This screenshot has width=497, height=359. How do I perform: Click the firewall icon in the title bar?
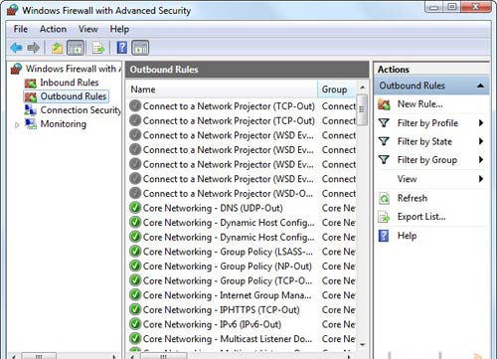pos(12,10)
